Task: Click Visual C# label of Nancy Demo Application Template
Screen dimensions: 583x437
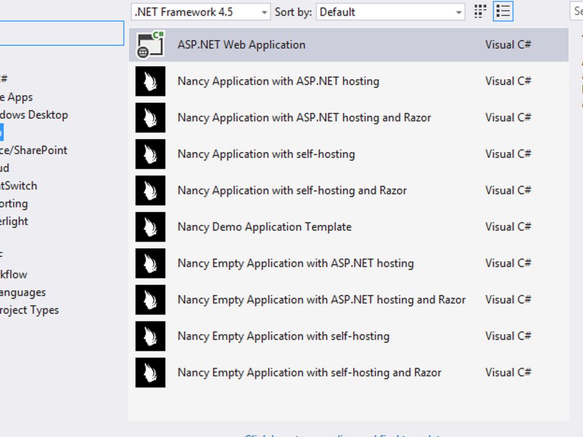Action: 508,226
